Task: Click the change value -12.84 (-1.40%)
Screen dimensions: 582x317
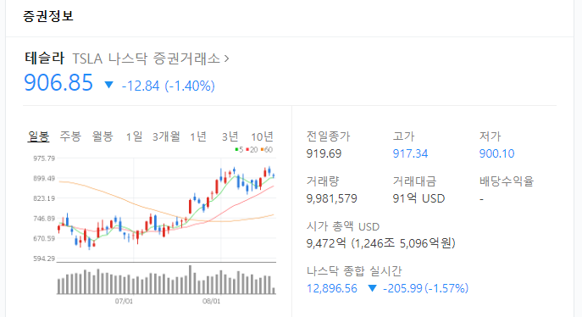Action: pyautogui.click(x=168, y=86)
